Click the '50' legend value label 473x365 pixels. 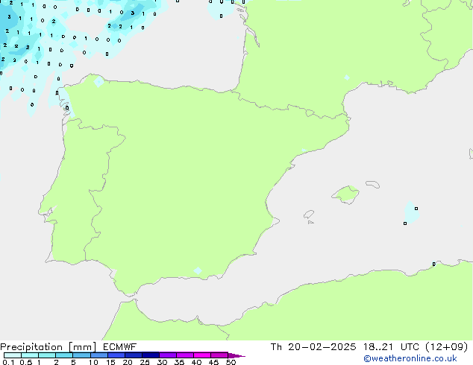pyautogui.click(x=231, y=362)
